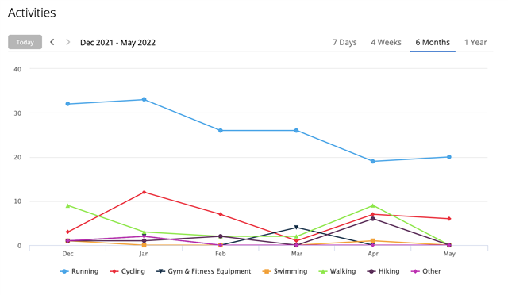The width and height of the screenshot is (508, 295).
Task: Click the next period chevron arrow
Action: 67,42
